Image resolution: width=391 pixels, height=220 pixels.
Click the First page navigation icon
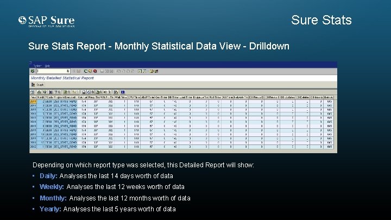[119, 71]
